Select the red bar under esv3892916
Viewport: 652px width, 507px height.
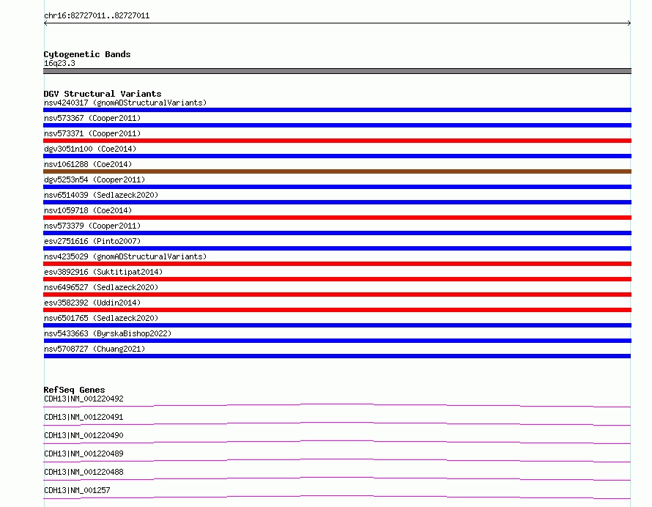[x=337, y=279]
